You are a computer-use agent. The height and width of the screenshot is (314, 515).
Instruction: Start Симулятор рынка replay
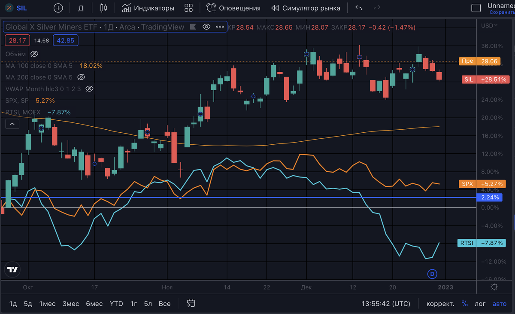coord(306,8)
